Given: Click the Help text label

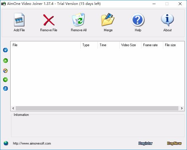Looking at the screenshot, I should tap(138, 30).
